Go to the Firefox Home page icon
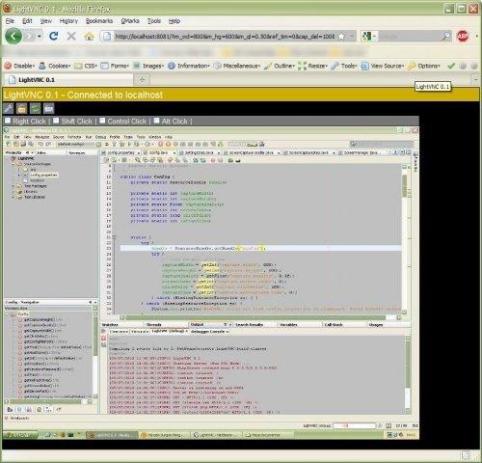The image size is (482, 463). pyautogui.click(x=90, y=37)
